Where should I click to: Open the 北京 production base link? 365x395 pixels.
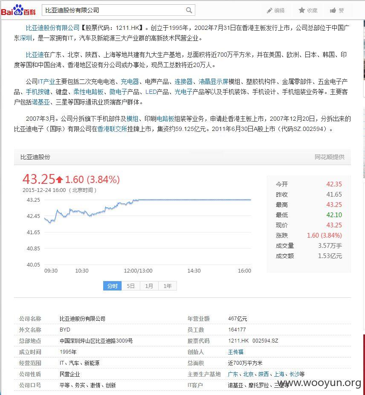tap(248, 374)
